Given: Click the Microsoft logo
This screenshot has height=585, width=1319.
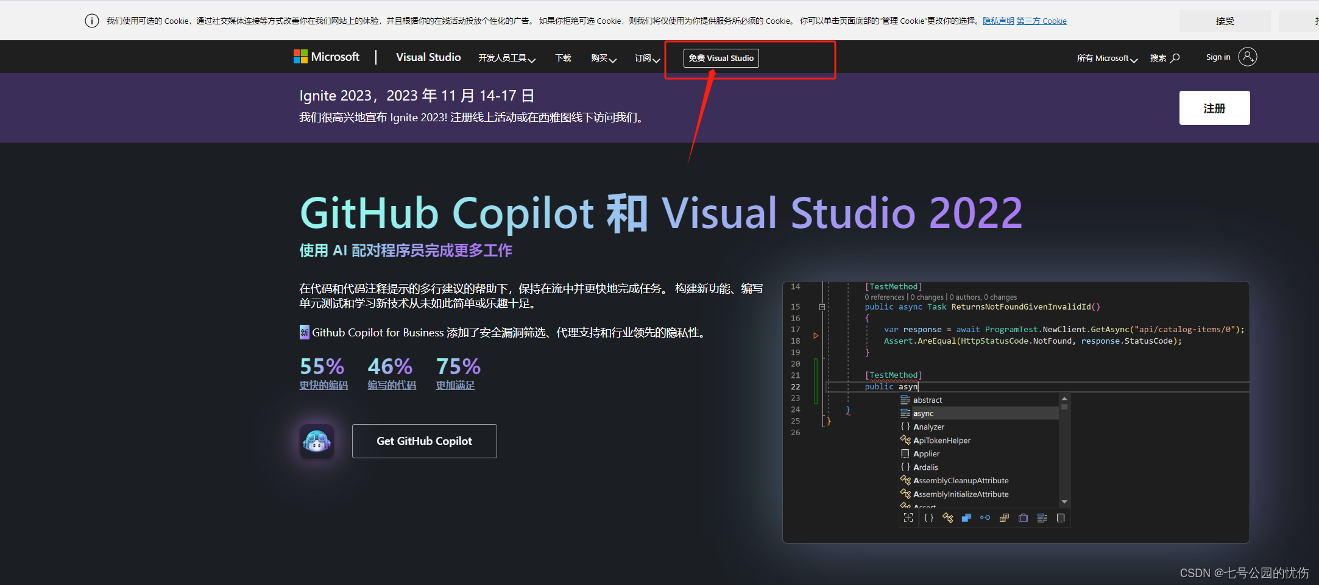Looking at the screenshot, I should 327,57.
